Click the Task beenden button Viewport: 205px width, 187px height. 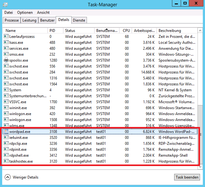187,177
